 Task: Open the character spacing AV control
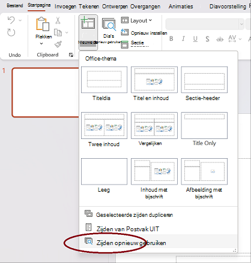click(x=235, y=39)
